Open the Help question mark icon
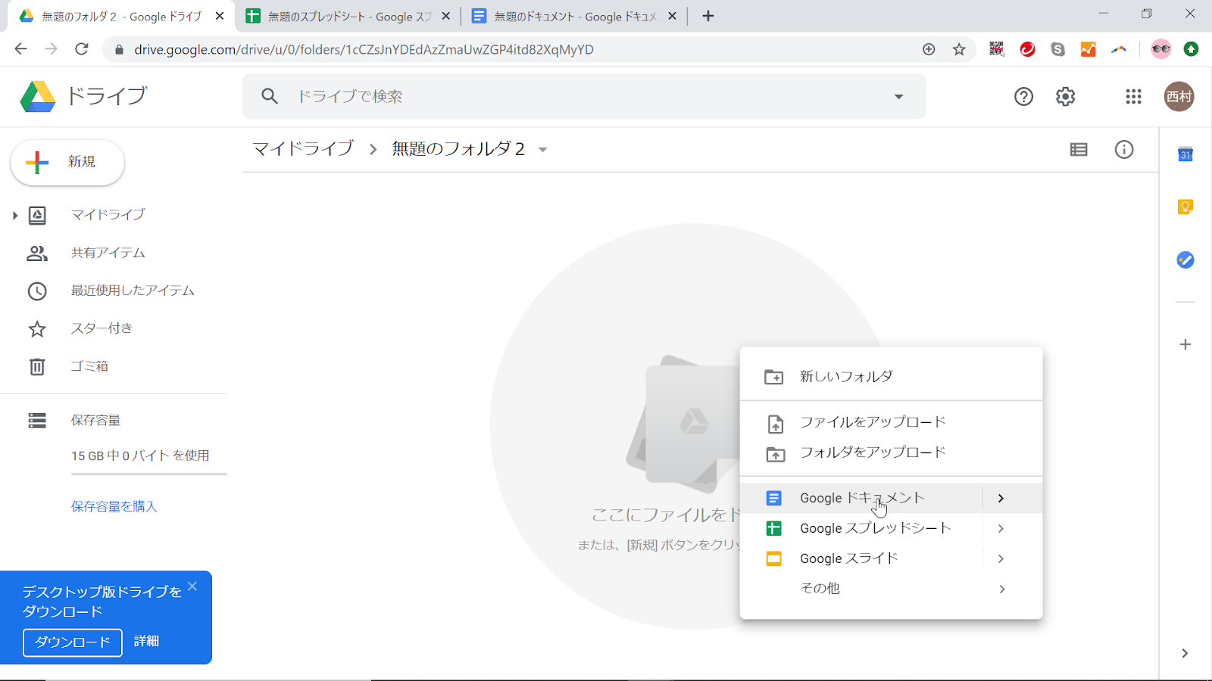 (x=1023, y=96)
